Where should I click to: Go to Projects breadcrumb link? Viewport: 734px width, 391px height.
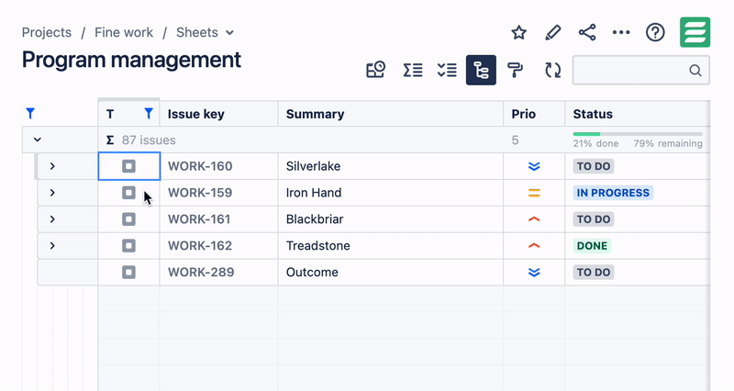tap(47, 32)
